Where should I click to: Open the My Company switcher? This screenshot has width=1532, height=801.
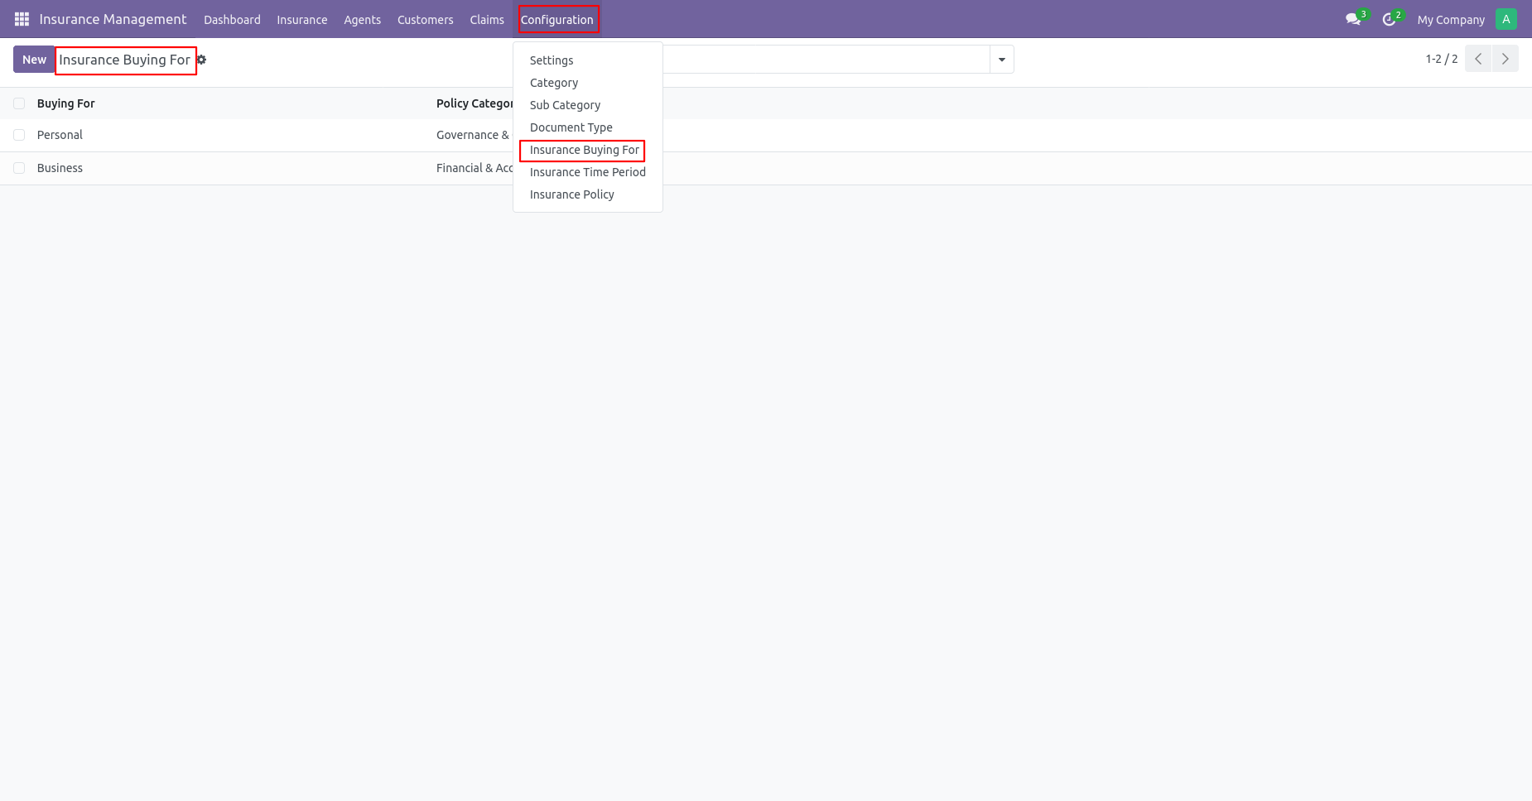1451,20
